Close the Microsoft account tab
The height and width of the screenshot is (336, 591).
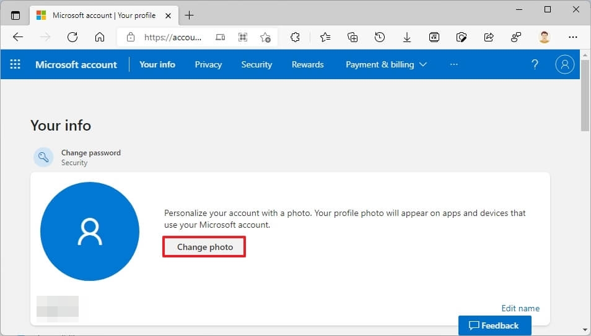[x=168, y=16]
